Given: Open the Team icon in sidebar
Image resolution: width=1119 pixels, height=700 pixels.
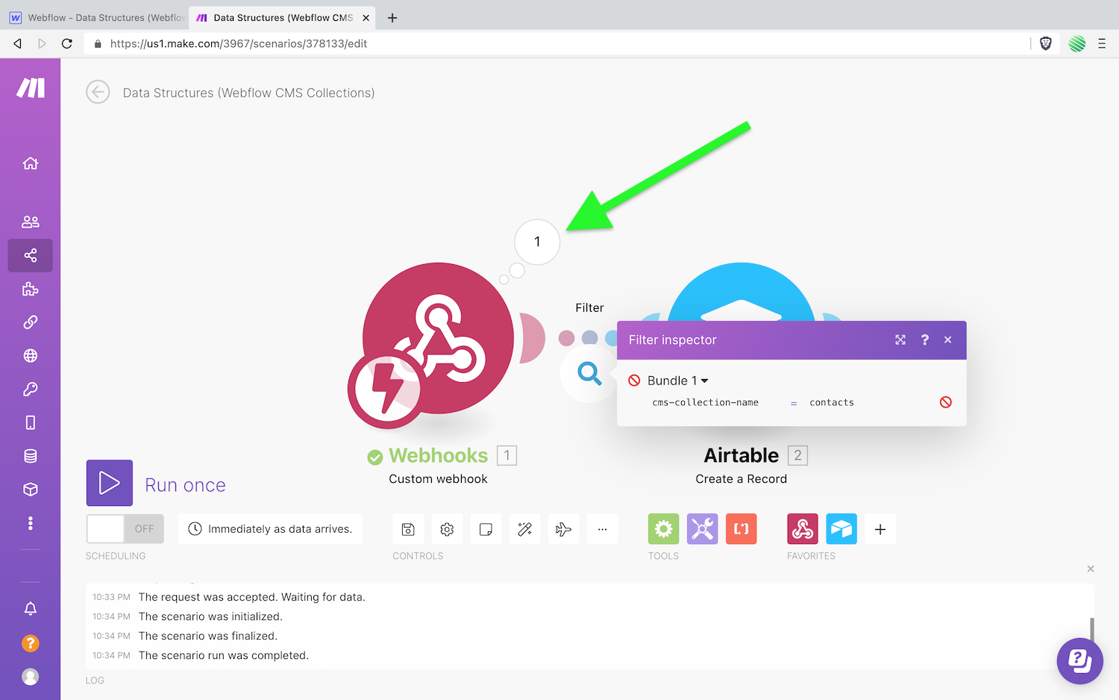Looking at the screenshot, I should [x=31, y=222].
